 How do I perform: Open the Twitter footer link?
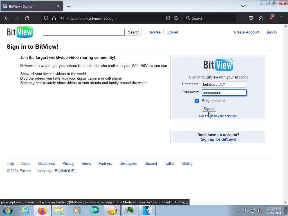click(169, 163)
